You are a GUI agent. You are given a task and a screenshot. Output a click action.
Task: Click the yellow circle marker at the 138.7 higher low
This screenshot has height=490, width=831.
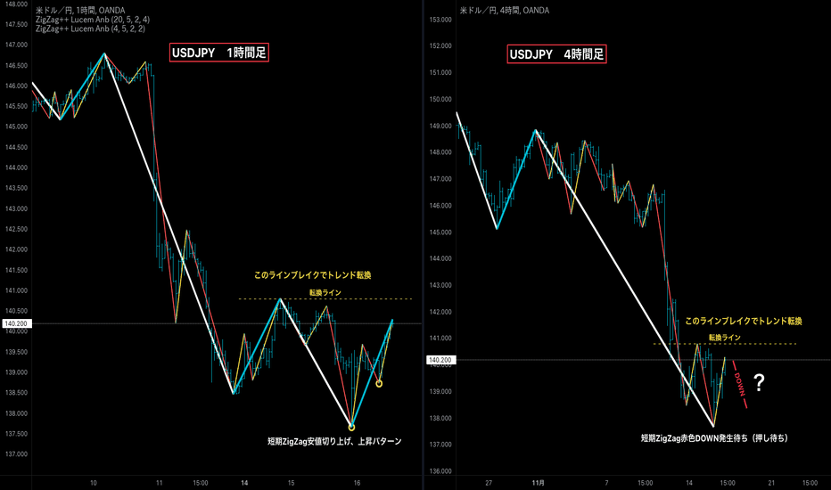(x=379, y=383)
